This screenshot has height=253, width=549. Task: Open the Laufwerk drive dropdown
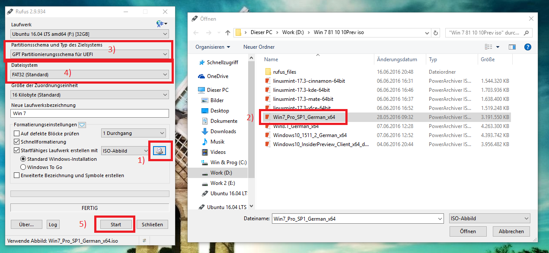click(89, 34)
